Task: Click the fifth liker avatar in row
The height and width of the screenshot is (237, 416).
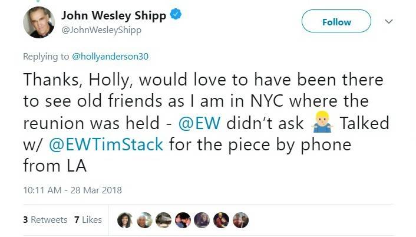Action: 202,220
